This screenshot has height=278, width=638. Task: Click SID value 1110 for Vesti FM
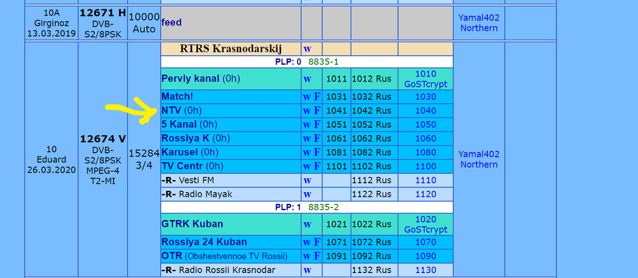[x=426, y=180]
